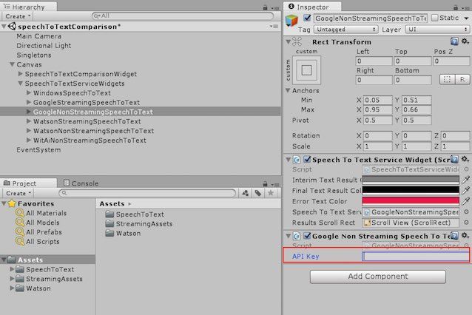The height and width of the screenshot is (315, 472).
Task: Open the Project Create dropdown
Action: (x=18, y=193)
